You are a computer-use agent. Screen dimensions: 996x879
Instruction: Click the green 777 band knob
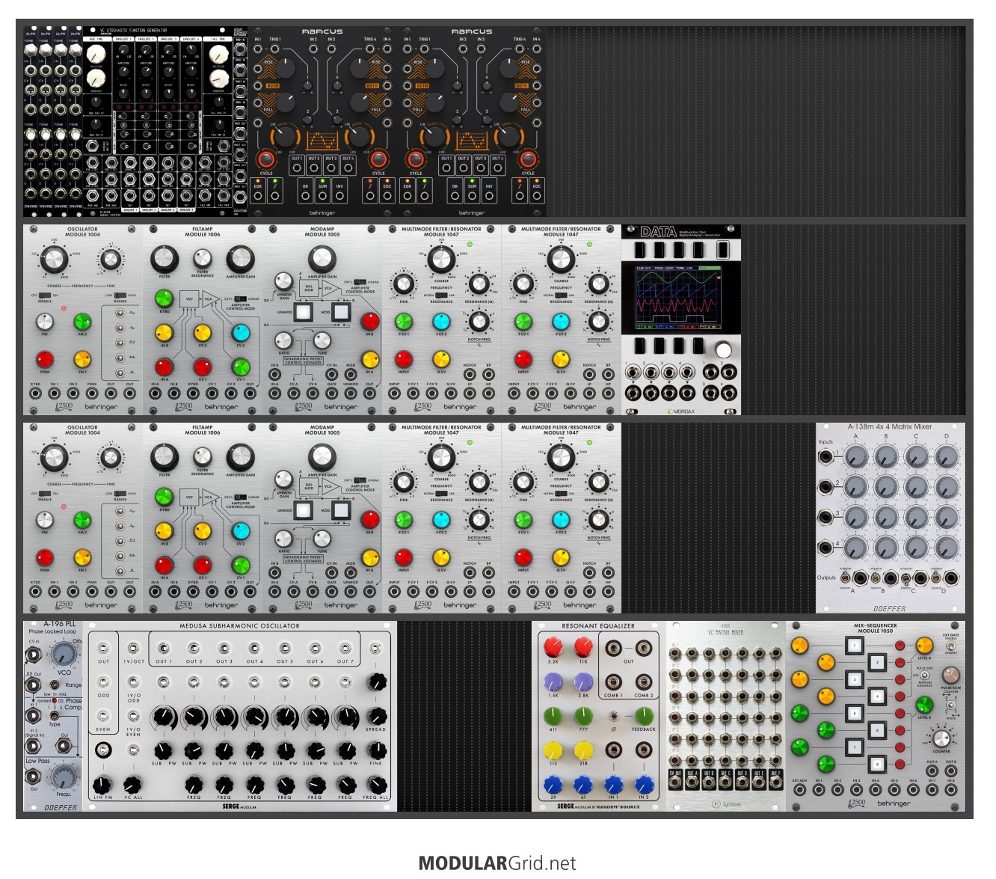point(583,716)
